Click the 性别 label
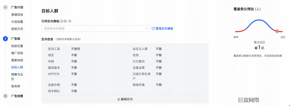This screenshot has height=106, width=290. [136, 55]
